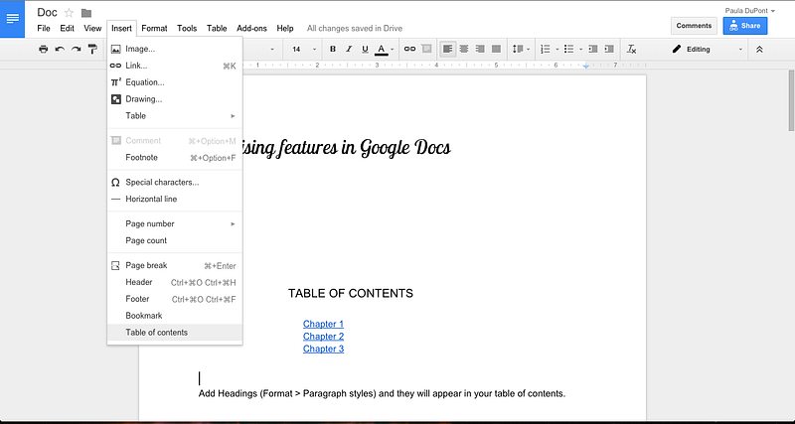Select left alignment
Viewport: 795px width, 424px height.
click(x=448, y=49)
